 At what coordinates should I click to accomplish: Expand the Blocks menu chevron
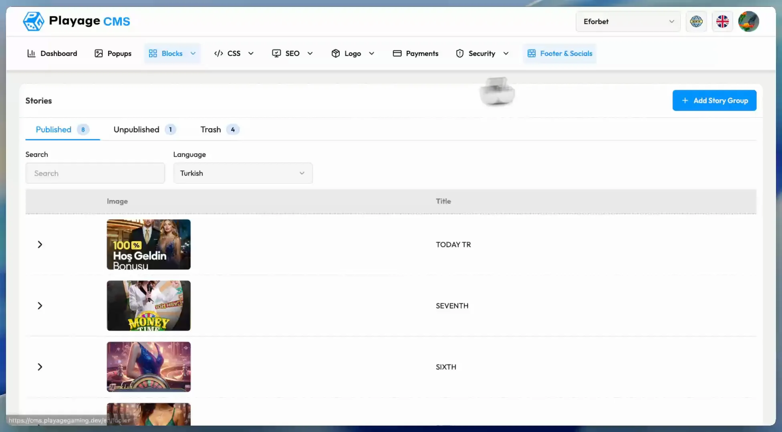(x=193, y=53)
